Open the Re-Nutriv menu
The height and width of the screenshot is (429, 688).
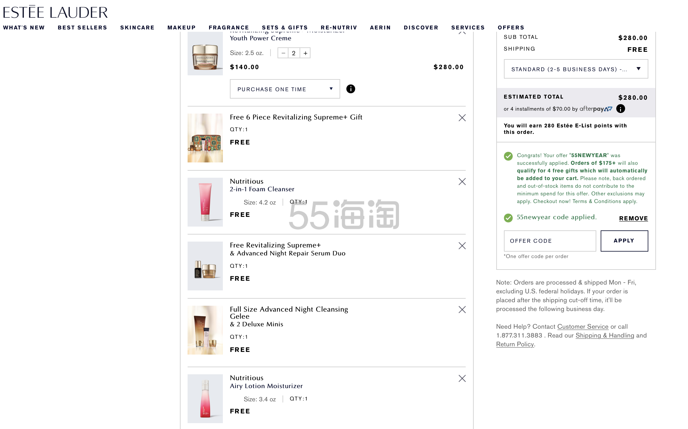click(339, 27)
